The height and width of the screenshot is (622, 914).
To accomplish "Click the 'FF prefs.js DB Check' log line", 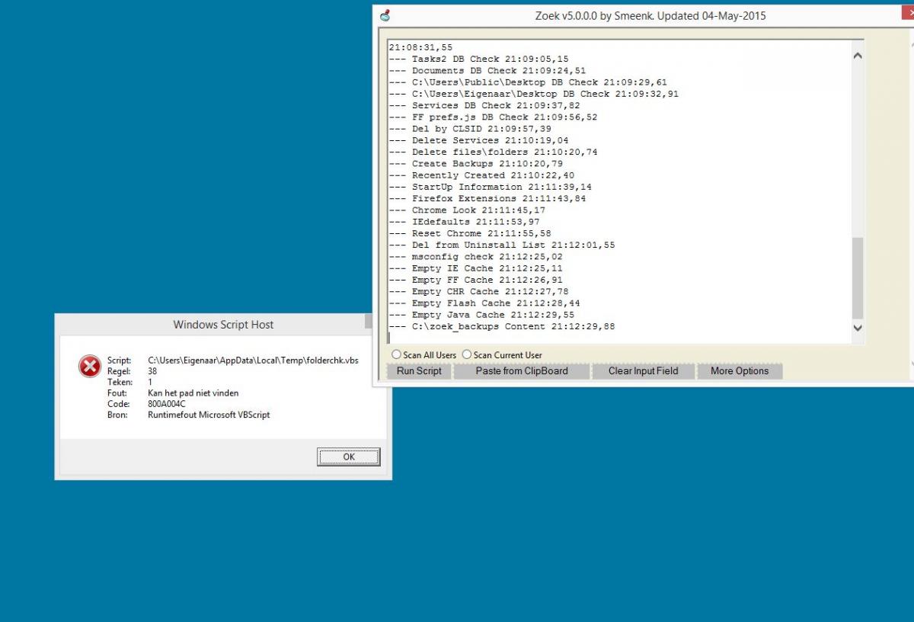I will click(x=493, y=117).
